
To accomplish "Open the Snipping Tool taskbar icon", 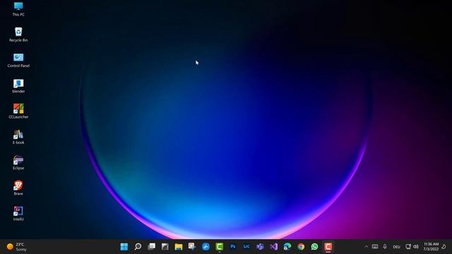I will click(192, 246).
